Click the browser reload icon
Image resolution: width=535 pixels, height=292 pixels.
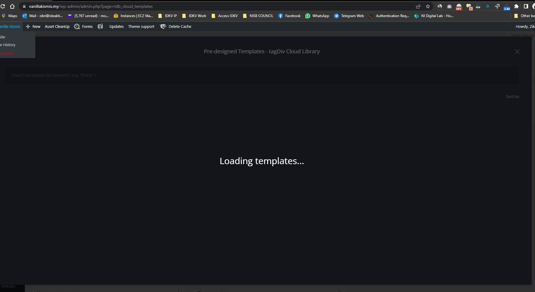click(3, 6)
